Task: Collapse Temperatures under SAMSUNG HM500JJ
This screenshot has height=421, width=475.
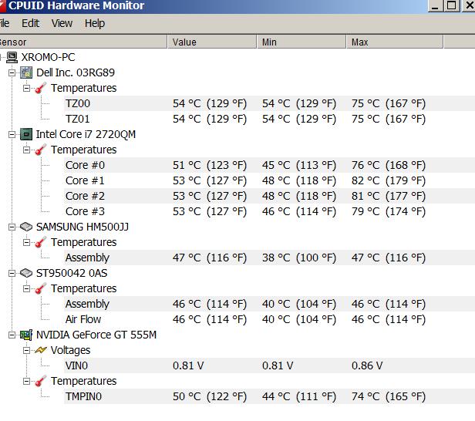Action: (x=27, y=242)
